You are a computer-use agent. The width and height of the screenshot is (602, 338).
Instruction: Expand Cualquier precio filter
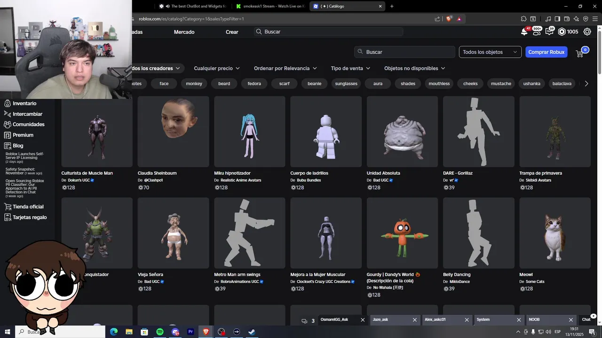pyautogui.click(x=217, y=68)
